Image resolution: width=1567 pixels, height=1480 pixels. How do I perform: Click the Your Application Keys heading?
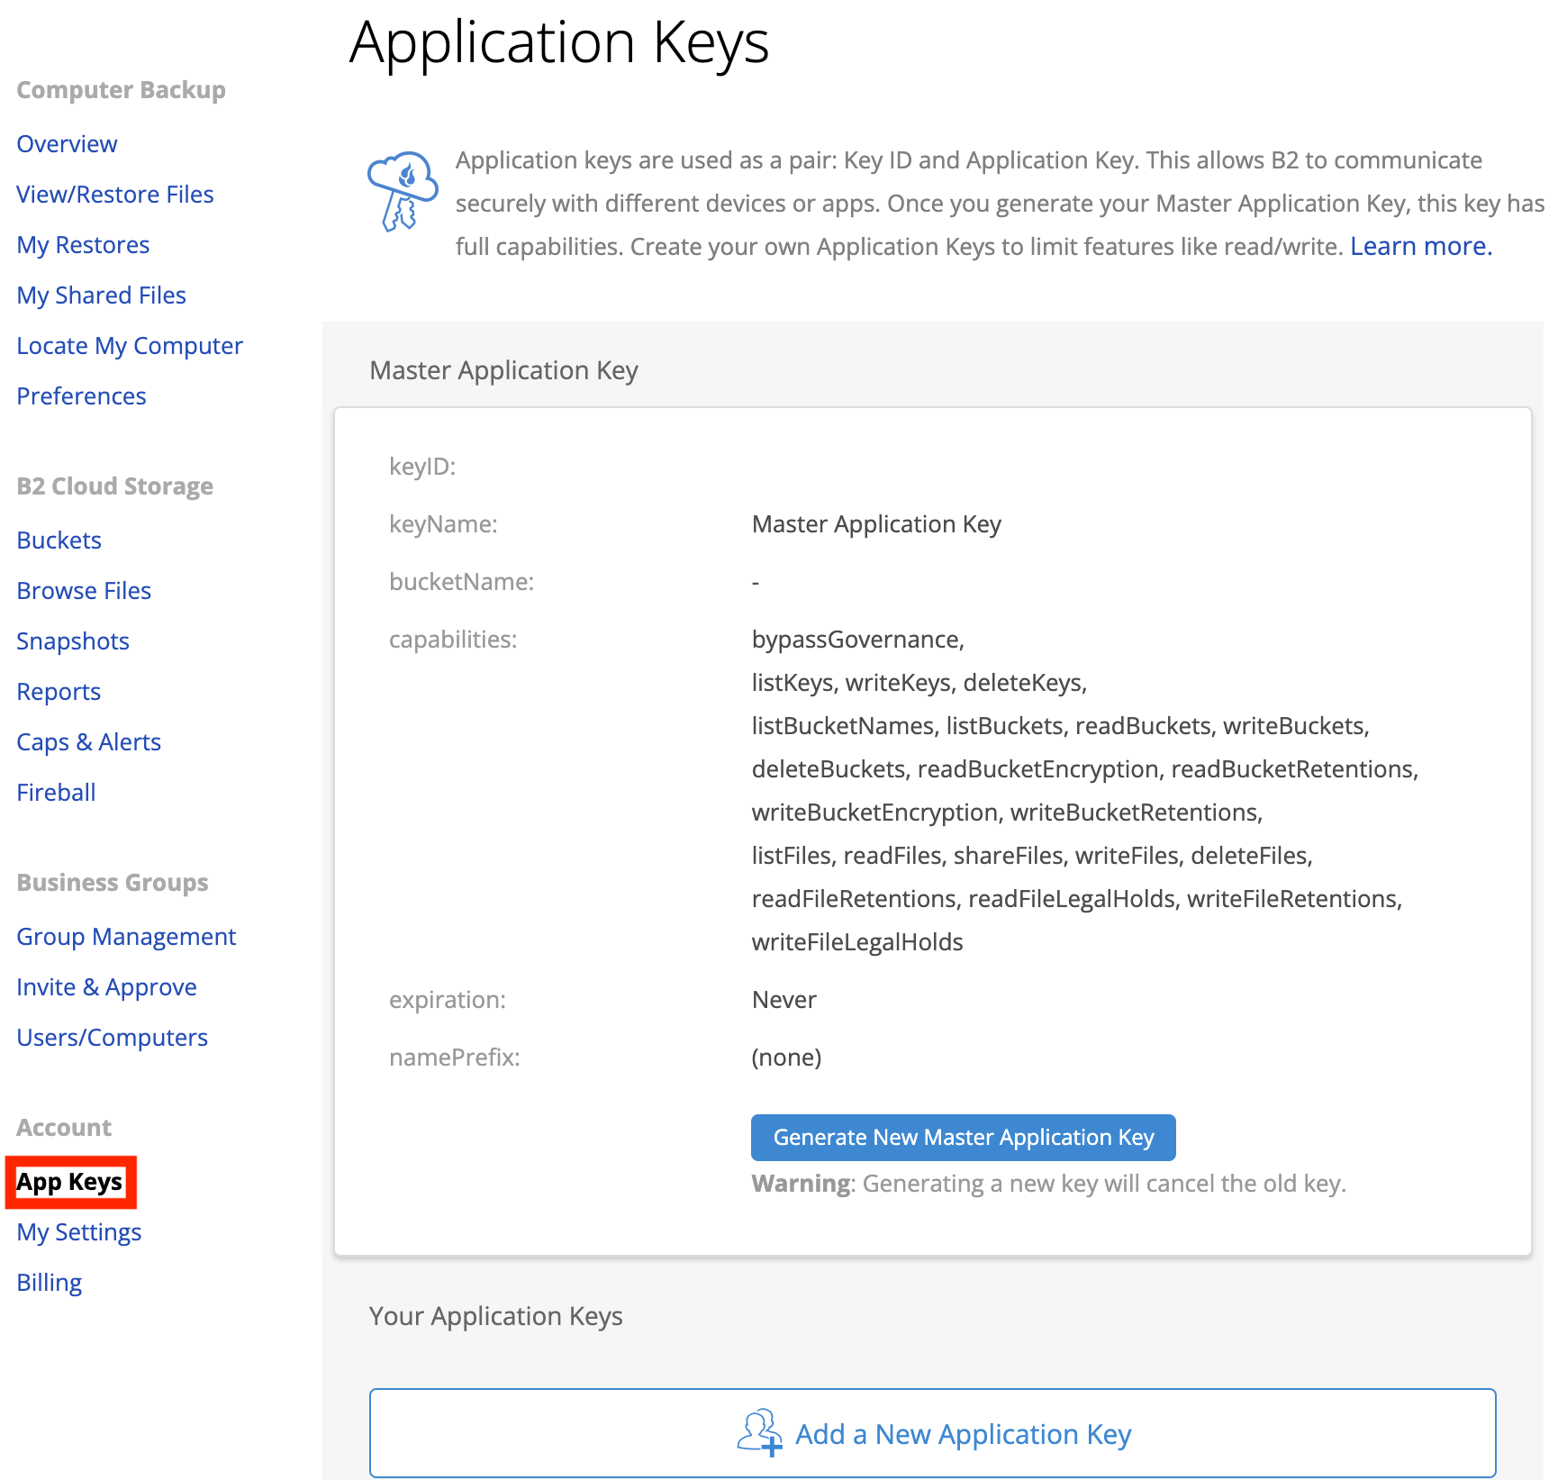pos(495,1316)
